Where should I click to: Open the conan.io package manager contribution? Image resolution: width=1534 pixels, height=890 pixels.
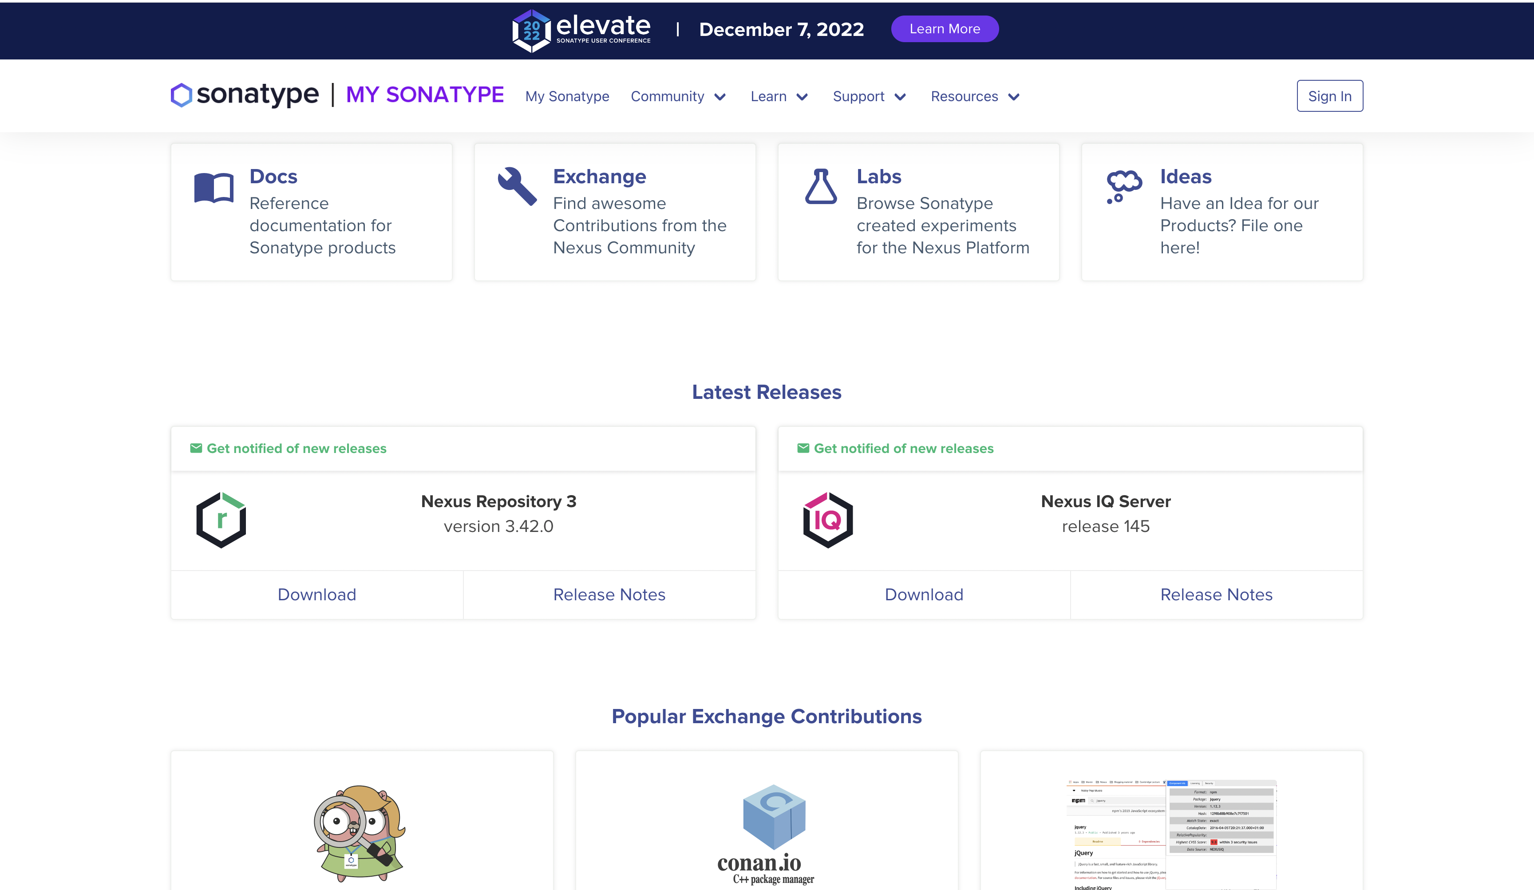pos(767,835)
